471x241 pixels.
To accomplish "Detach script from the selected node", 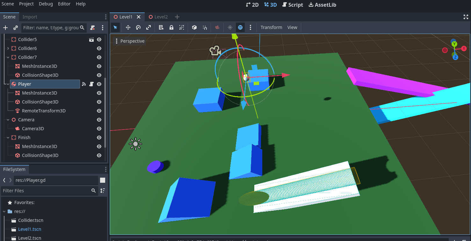I will click(x=93, y=28).
